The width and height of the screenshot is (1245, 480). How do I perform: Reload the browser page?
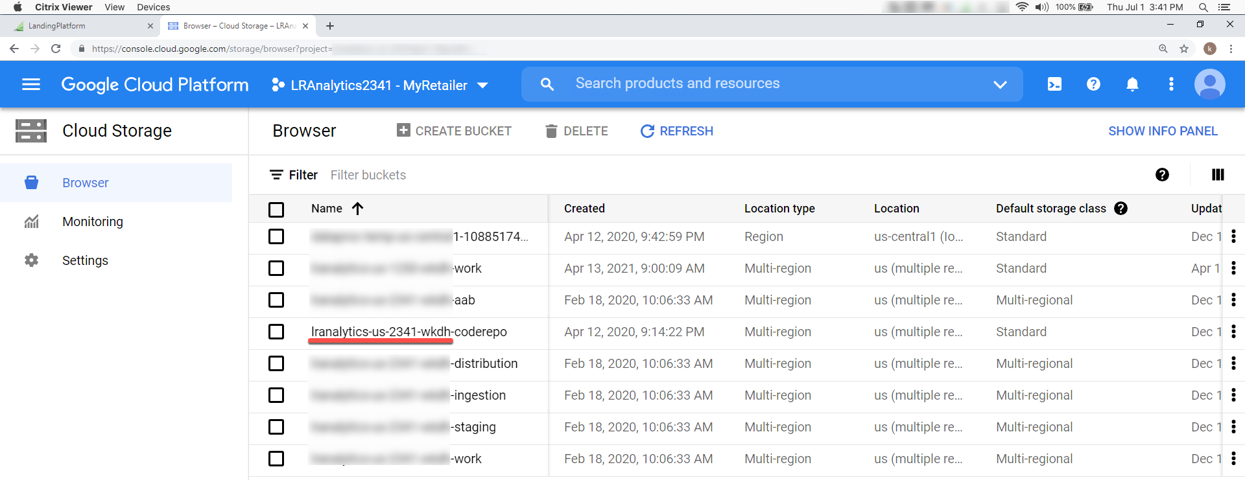[x=56, y=49]
